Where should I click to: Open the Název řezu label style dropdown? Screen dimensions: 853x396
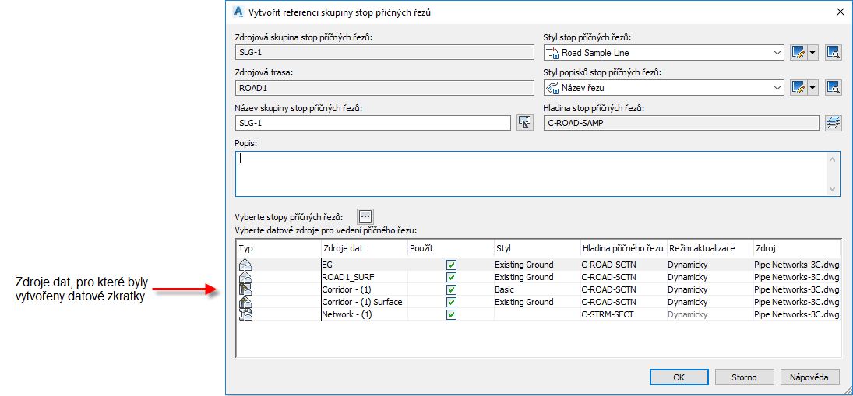coord(777,88)
